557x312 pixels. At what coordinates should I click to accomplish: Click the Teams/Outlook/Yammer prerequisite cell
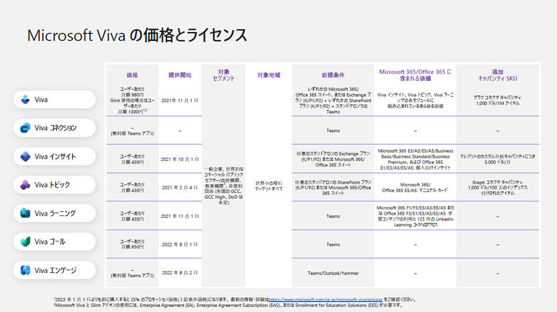[333, 273]
